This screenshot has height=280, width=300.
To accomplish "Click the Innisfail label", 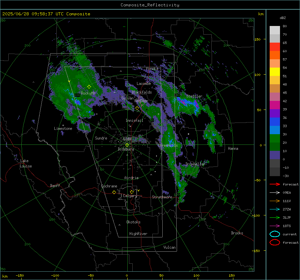I will pos(134,121).
